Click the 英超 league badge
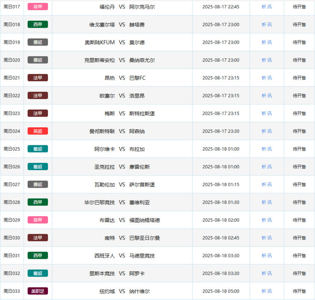 point(37,131)
